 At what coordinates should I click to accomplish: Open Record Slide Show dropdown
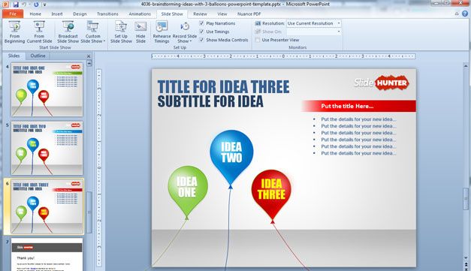185,32
